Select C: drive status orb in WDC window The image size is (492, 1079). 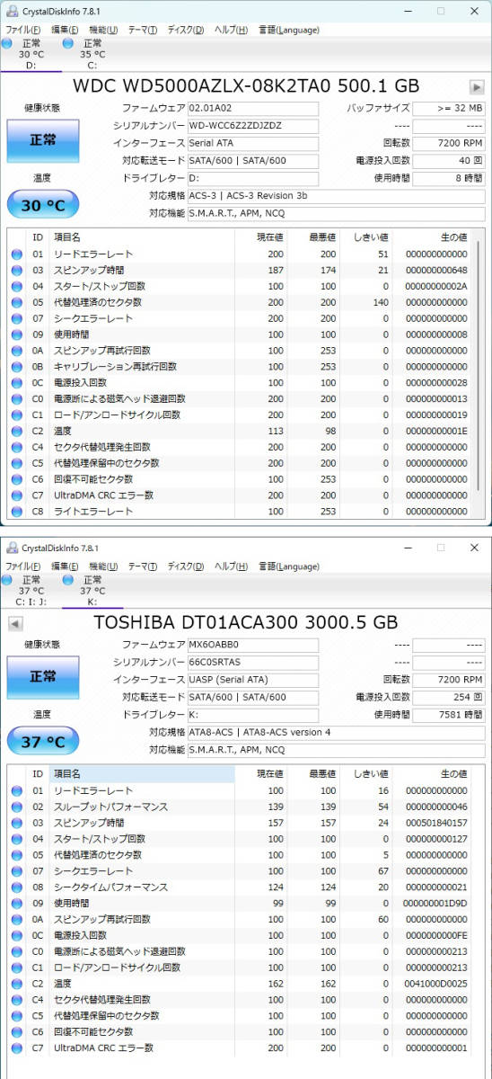tap(69, 43)
